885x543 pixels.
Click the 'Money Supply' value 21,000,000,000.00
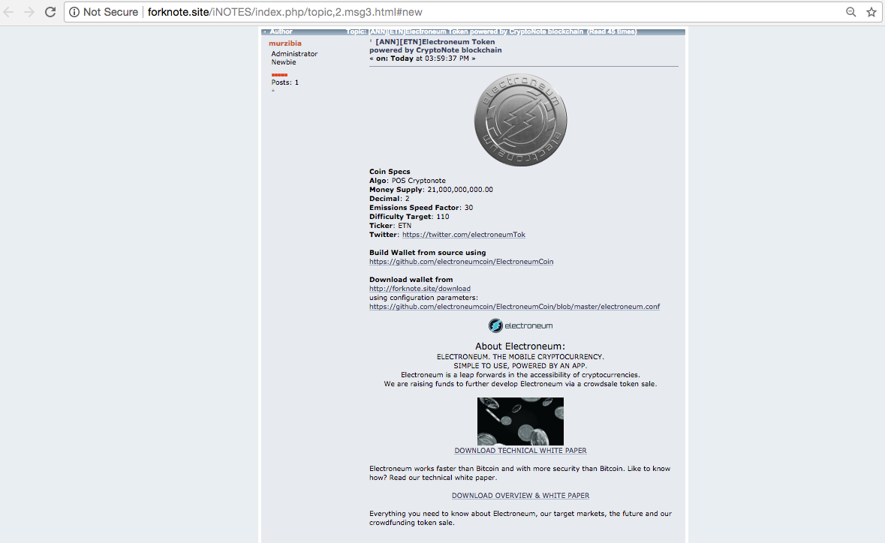pos(460,190)
